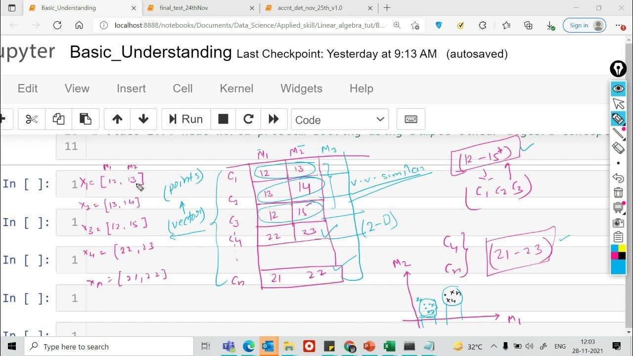
Task: Open Excel from the taskbar
Action: (x=389, y=347)
